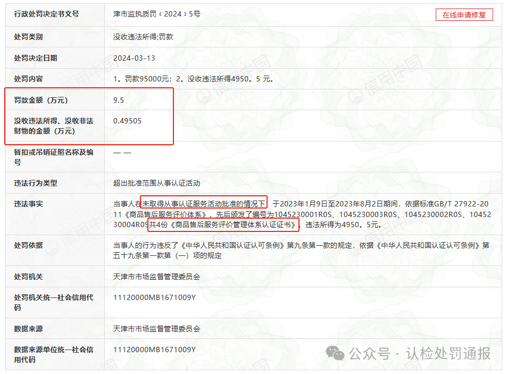
Task: Select code 11120000MB1671009Y in 数据来源单位 row
Action: 155,350
